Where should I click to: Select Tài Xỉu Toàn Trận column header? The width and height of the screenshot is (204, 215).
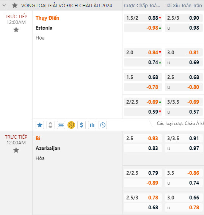[x=184, y=5]
